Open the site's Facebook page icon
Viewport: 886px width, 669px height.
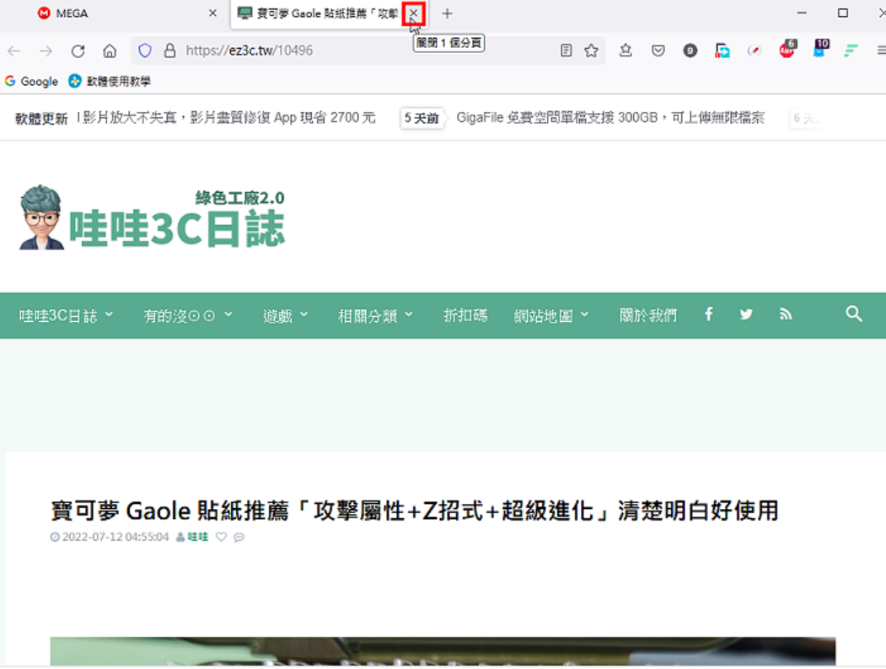(x=709, y=314)
